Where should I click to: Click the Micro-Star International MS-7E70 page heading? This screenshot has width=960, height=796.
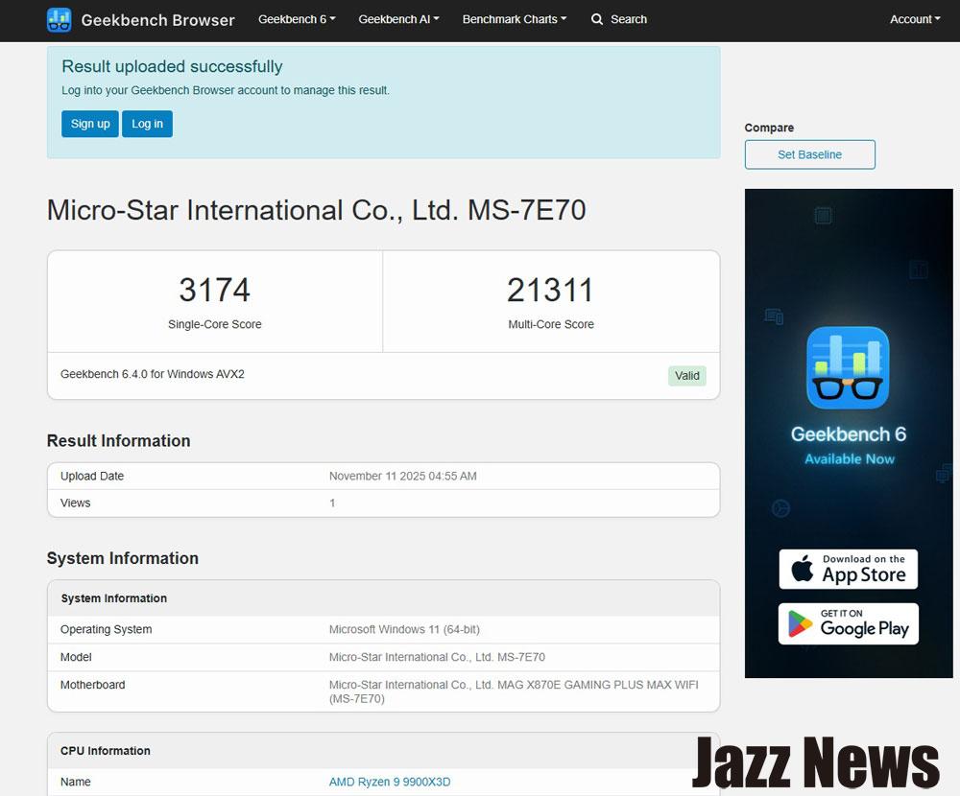click(x=316, y=210)
